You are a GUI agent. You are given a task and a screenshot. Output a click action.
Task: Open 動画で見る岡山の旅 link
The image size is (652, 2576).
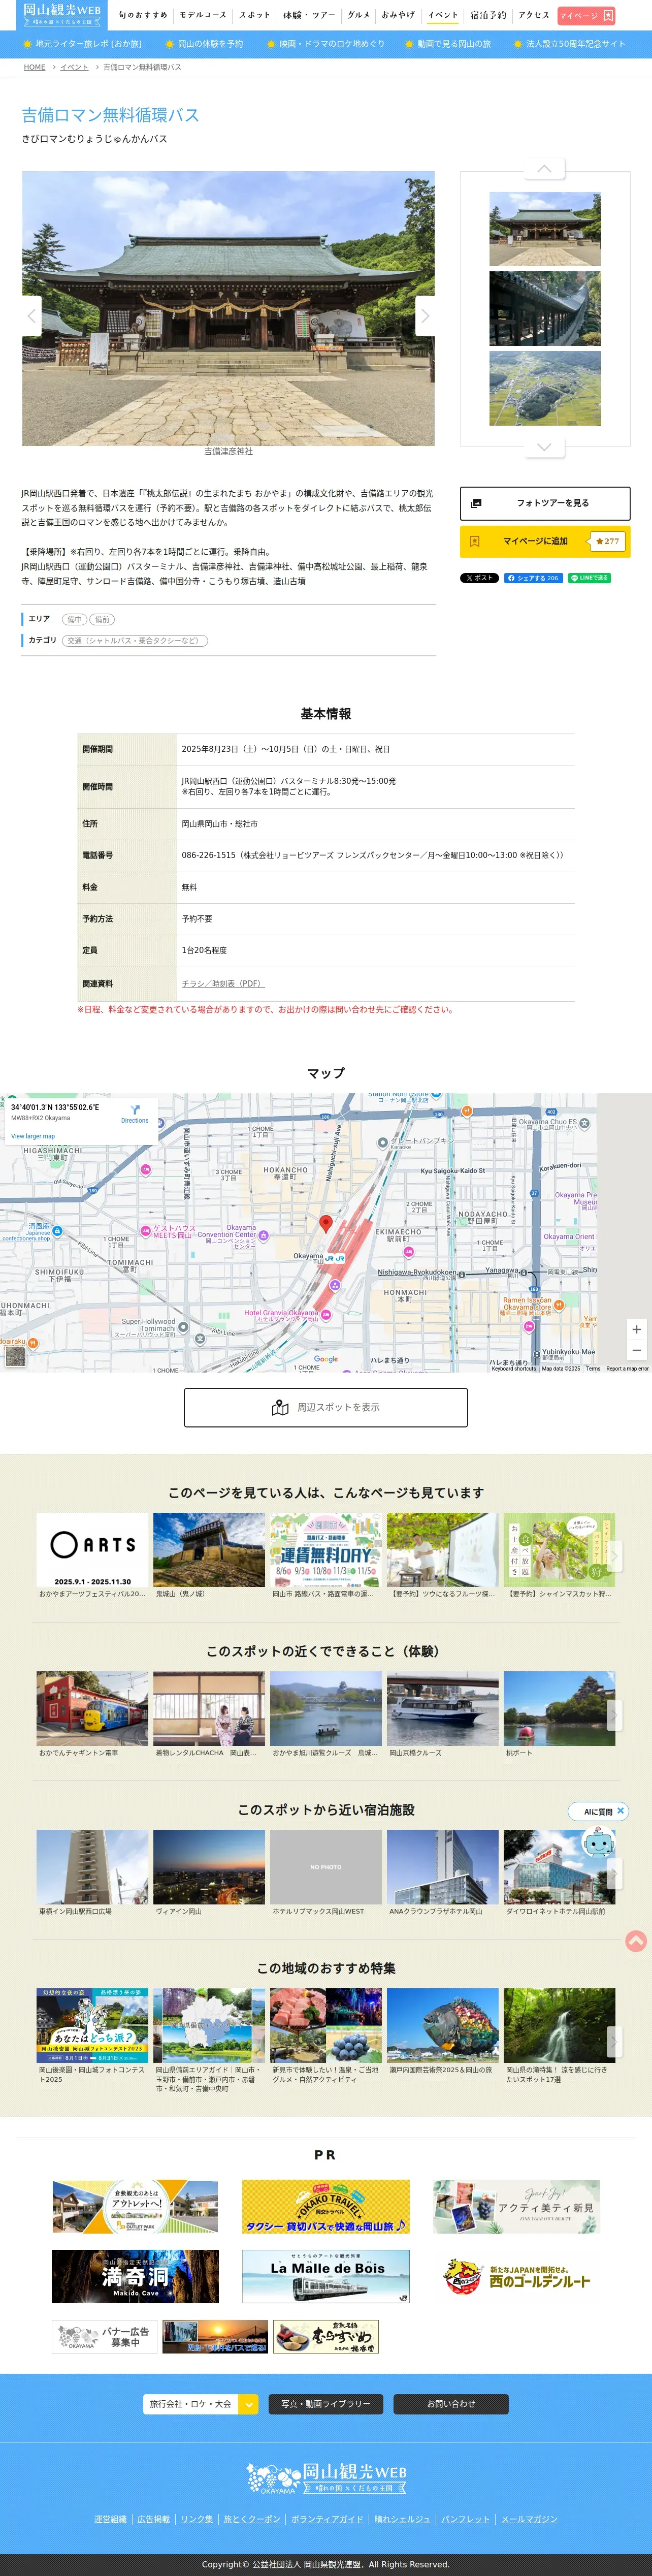447,44
